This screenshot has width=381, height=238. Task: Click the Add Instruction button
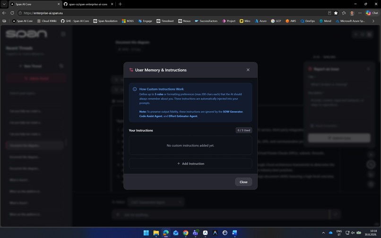[190, 164]
